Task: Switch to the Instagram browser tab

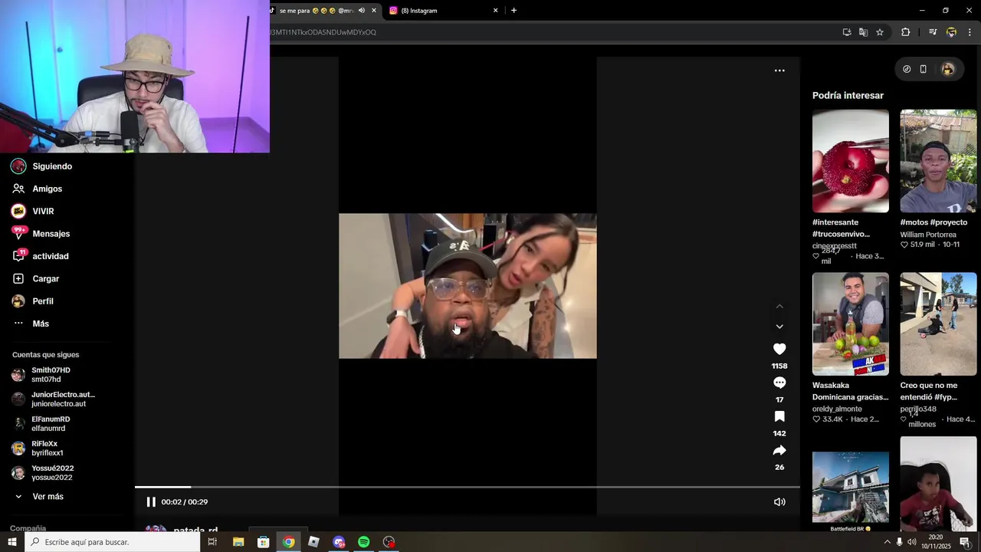Action: point(443,11)
